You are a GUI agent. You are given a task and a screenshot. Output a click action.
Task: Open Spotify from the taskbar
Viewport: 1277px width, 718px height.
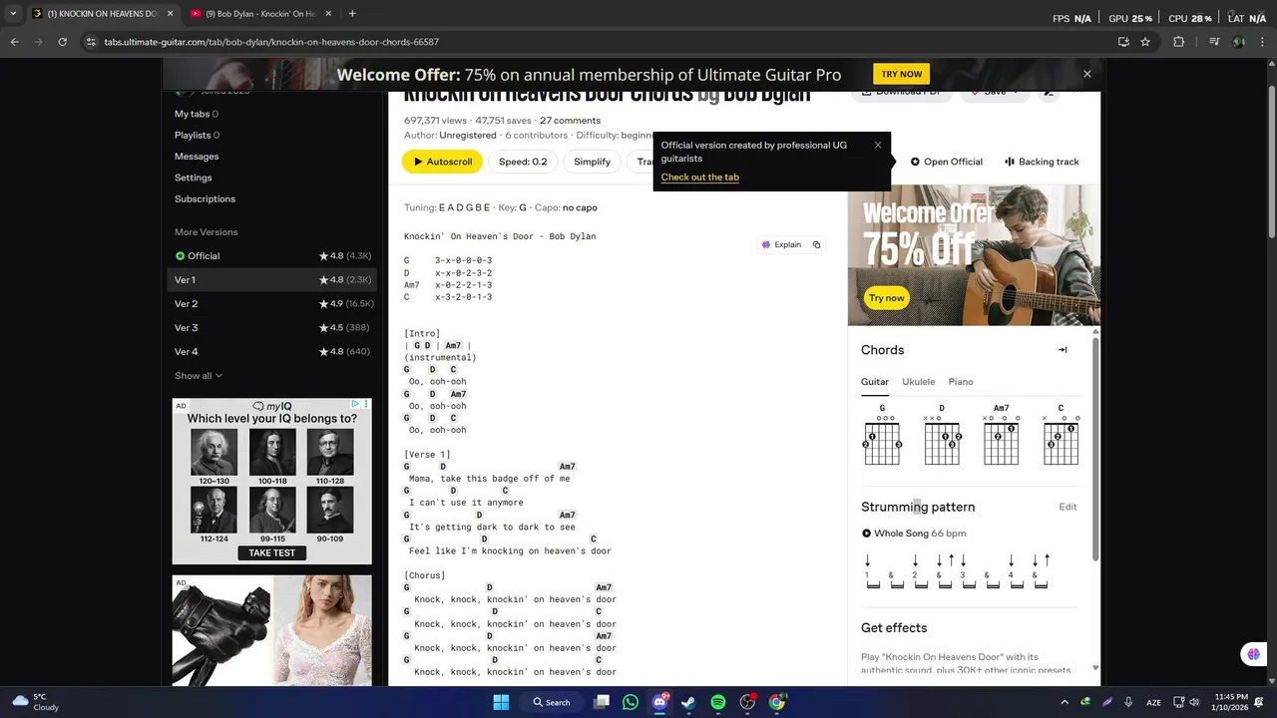coord(718,702)
